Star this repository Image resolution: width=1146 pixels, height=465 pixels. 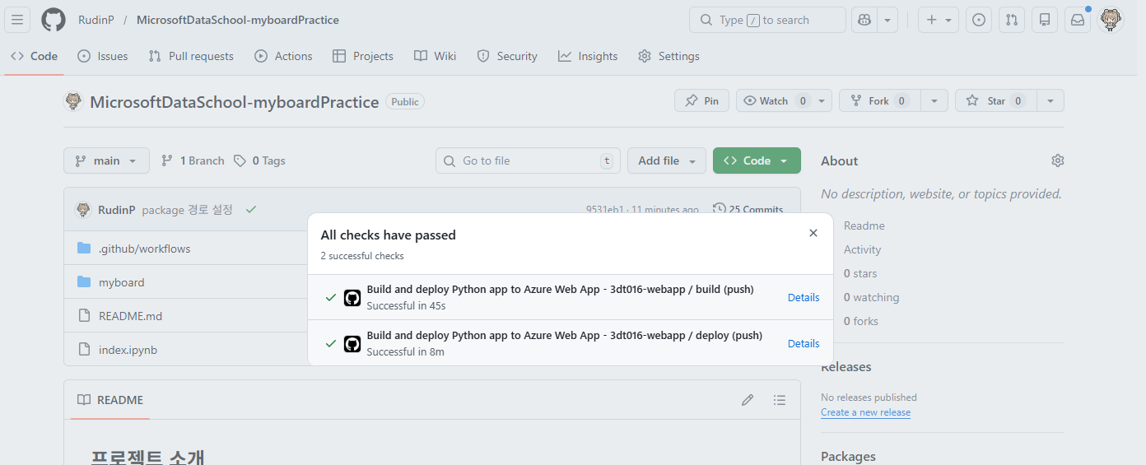(x=996, y=100)
